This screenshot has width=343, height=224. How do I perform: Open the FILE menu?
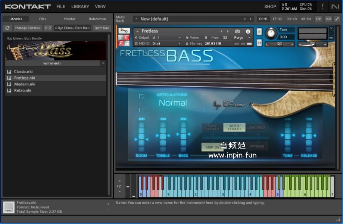point(60,6)
